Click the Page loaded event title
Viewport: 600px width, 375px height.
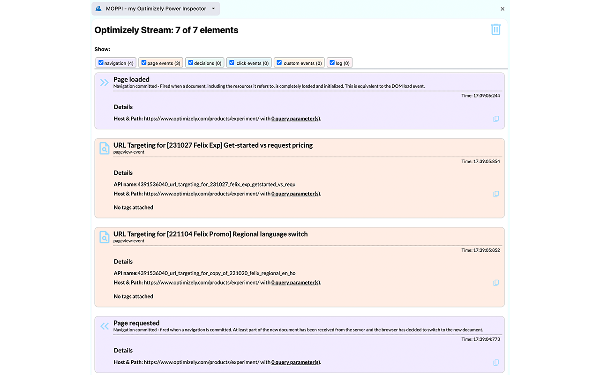[x=131, y=79]
